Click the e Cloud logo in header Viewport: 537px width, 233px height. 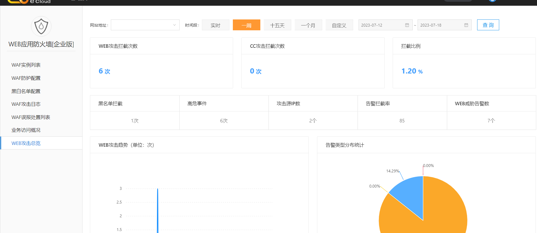29,1
